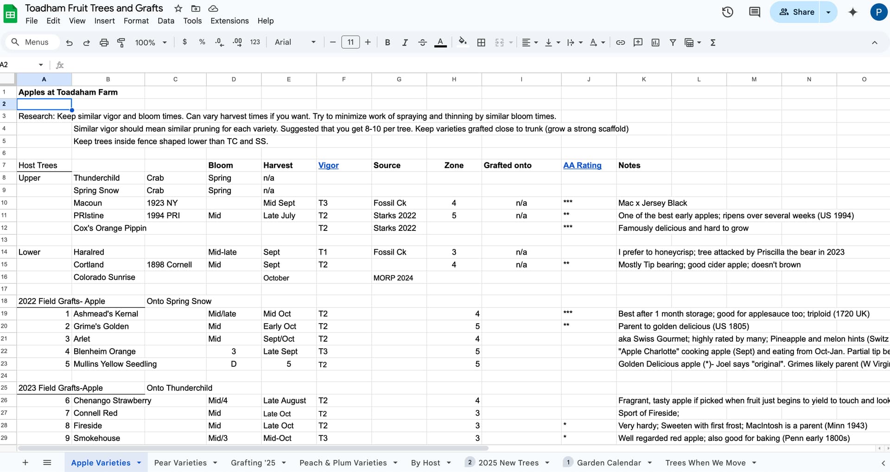Select the Paint format tool

(x=121, y=43)
